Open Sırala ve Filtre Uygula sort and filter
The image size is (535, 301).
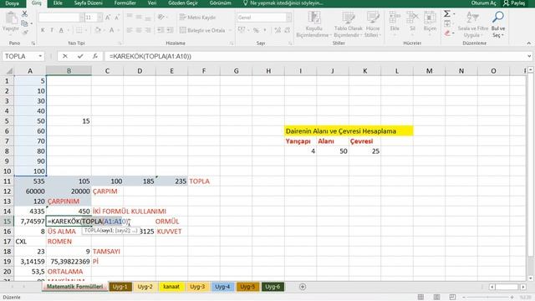[473, 24]
